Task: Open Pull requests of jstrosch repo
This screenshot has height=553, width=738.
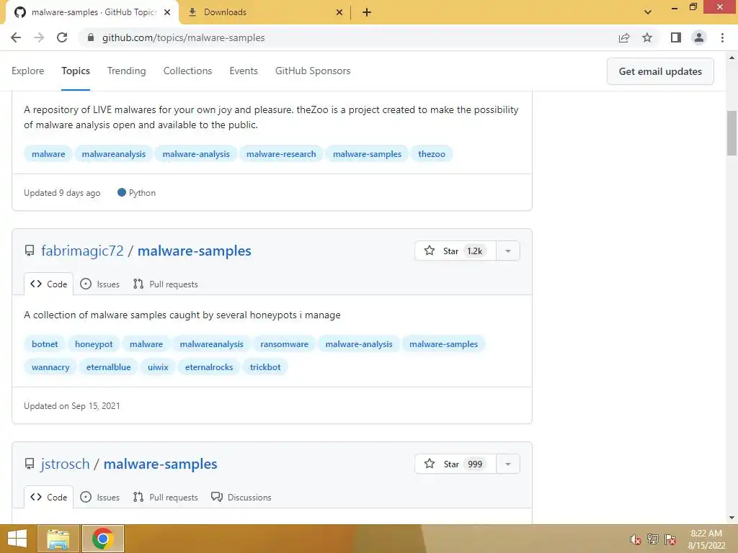Action: point(166,497)
